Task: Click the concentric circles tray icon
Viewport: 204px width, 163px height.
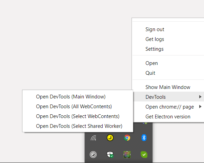Action: (93, 155)
